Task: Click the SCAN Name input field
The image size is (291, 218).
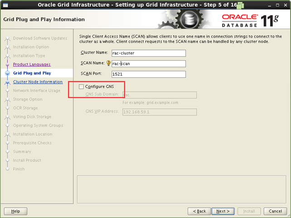Action: [x=149, y=63]
